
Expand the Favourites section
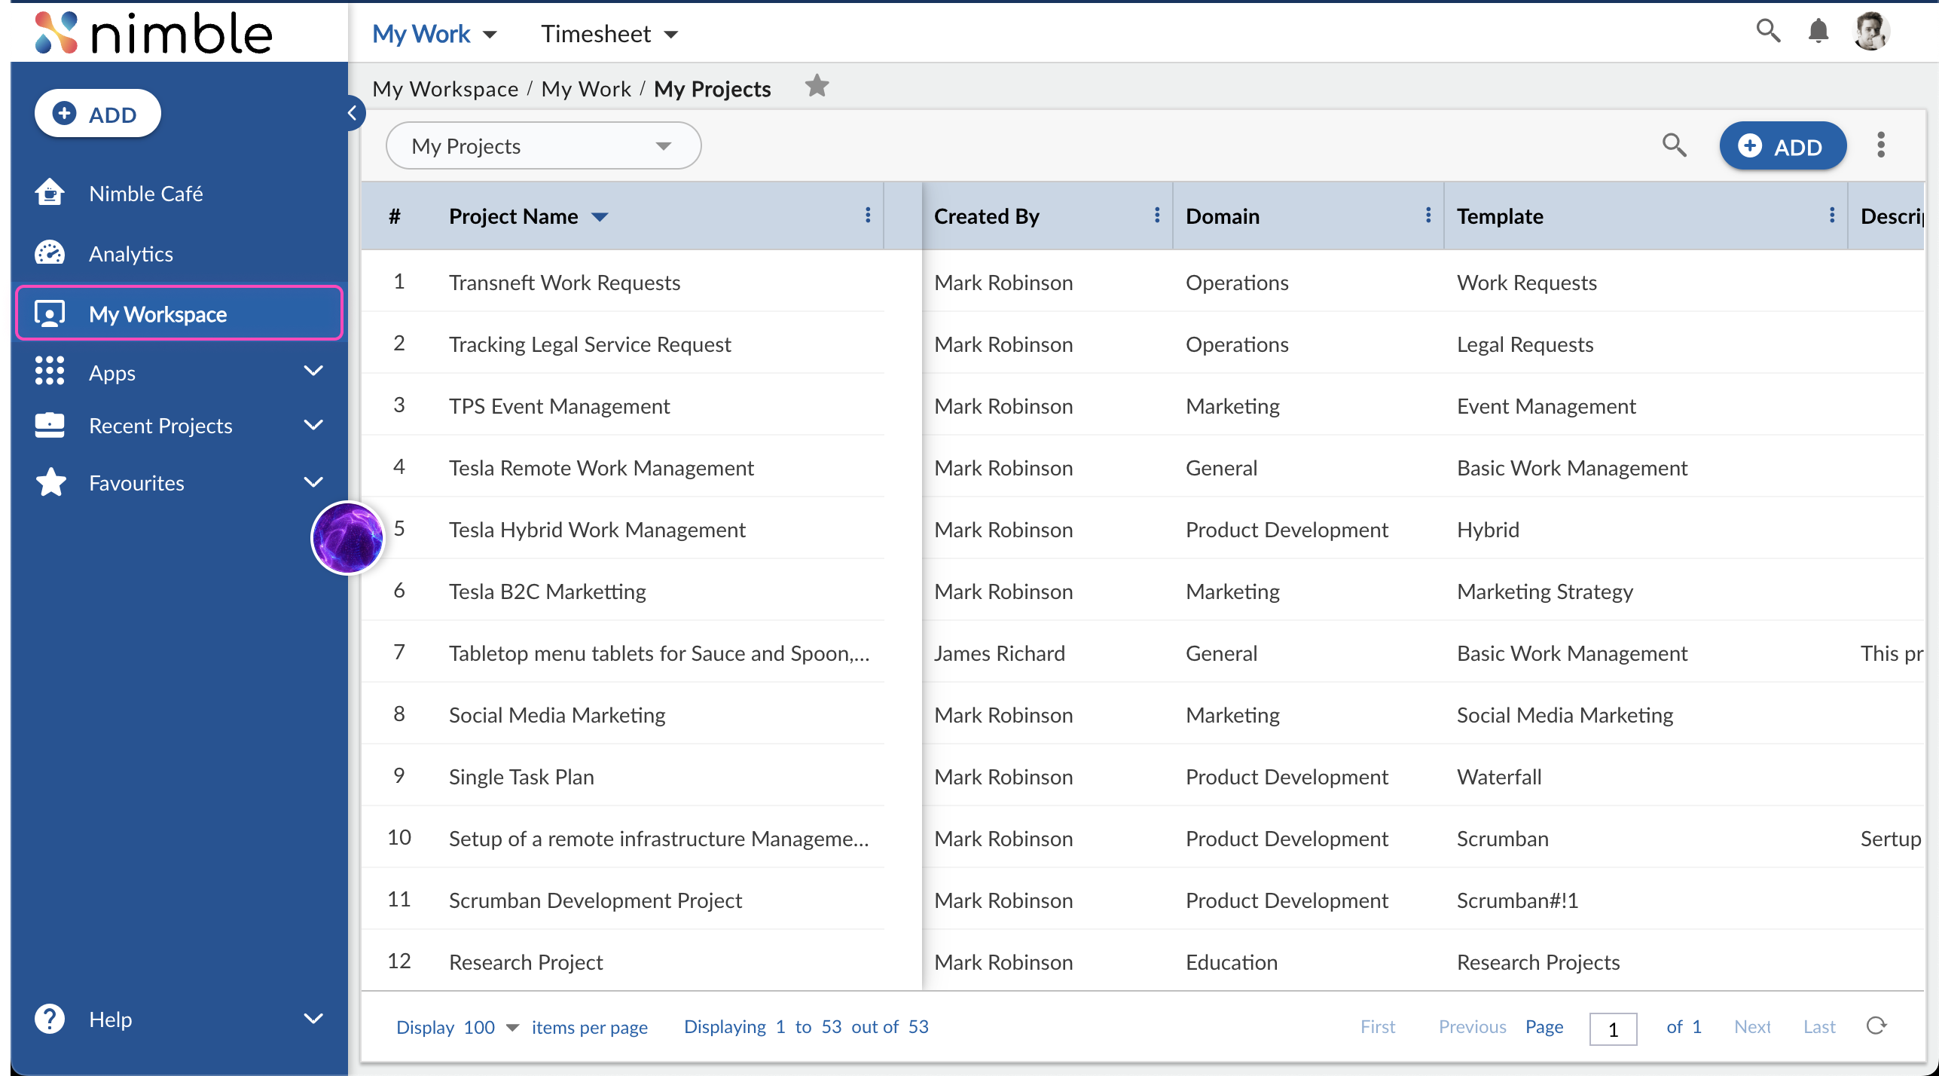[314, 482]
